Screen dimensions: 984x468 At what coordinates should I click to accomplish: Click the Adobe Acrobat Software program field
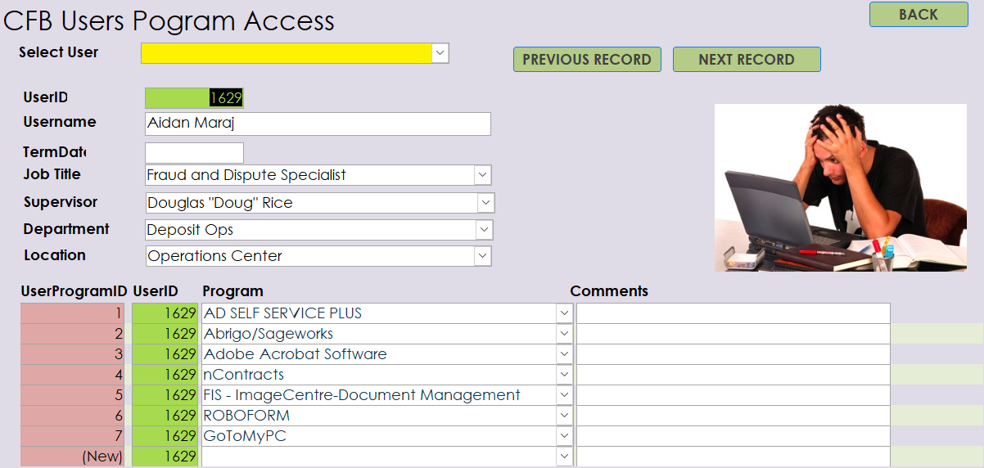(377, 354)
